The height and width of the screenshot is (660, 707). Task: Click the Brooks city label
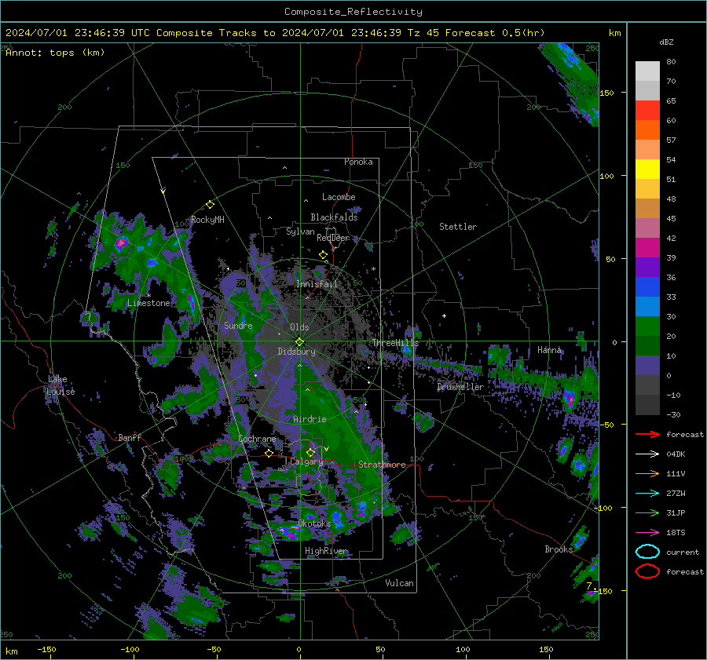click(x=559, y=549)
